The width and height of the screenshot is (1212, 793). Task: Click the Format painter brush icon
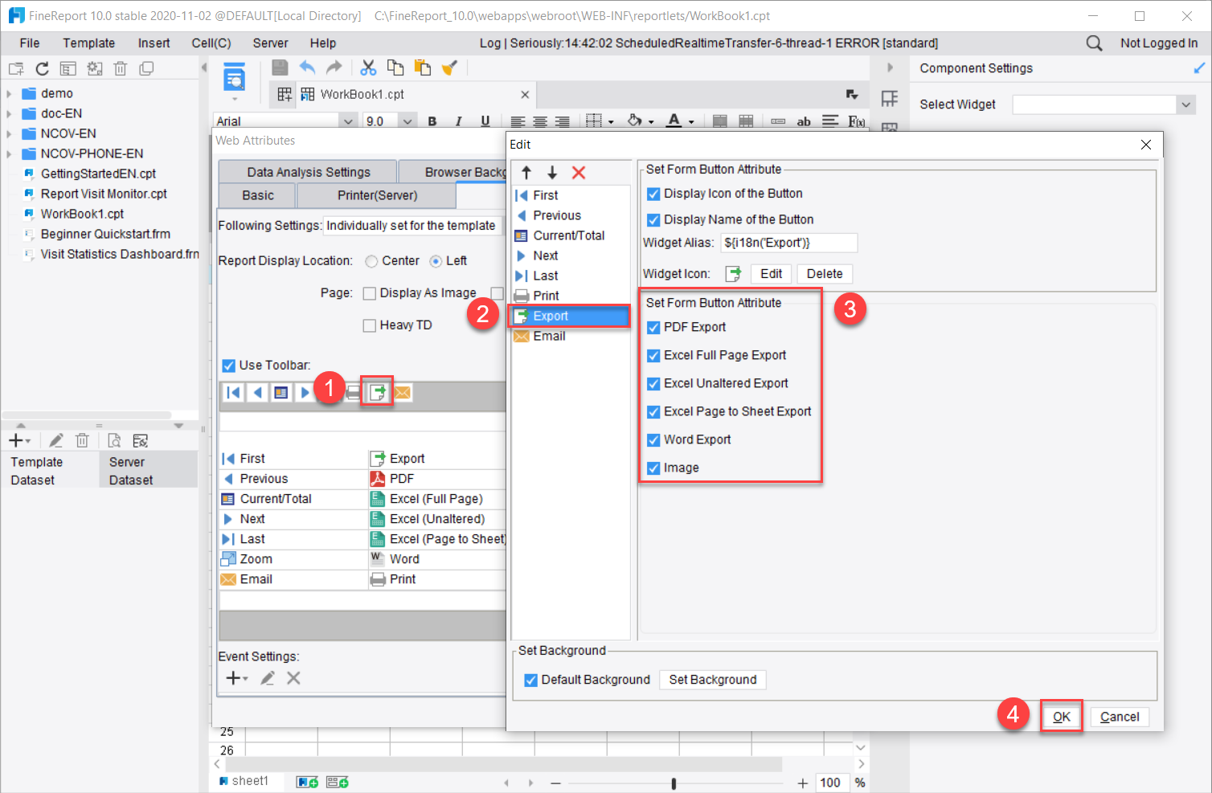pos(449,67)
